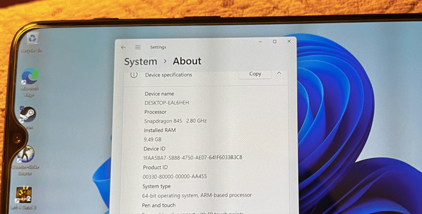Go back using the Settings back arrow

(x=123, y=47)
